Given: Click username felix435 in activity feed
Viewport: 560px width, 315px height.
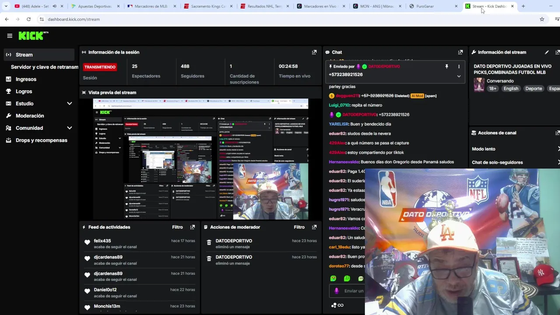Looking at the screenshot, I should (x=102, y=241).
